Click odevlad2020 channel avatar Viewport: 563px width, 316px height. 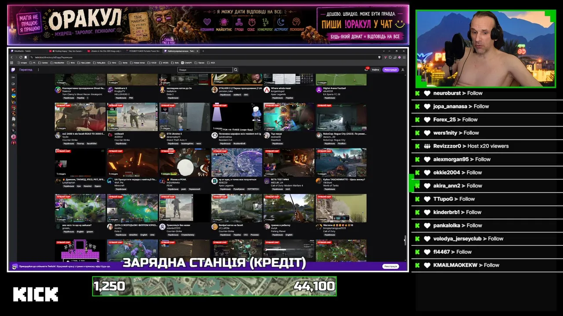tap(162, 227)
